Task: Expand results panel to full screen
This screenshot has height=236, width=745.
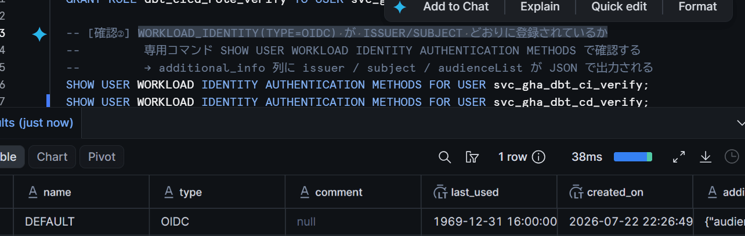Action: pos(679,157)
